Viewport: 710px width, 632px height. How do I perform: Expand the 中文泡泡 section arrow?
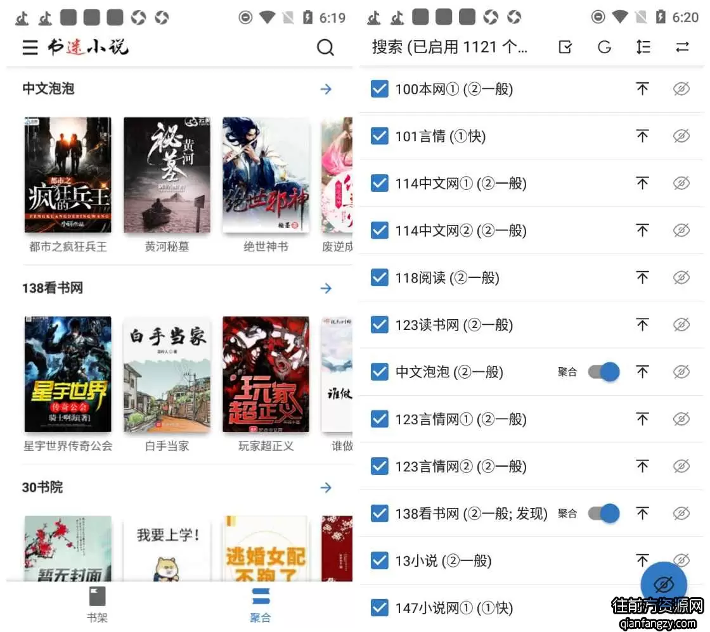click(x=326, y=89)
